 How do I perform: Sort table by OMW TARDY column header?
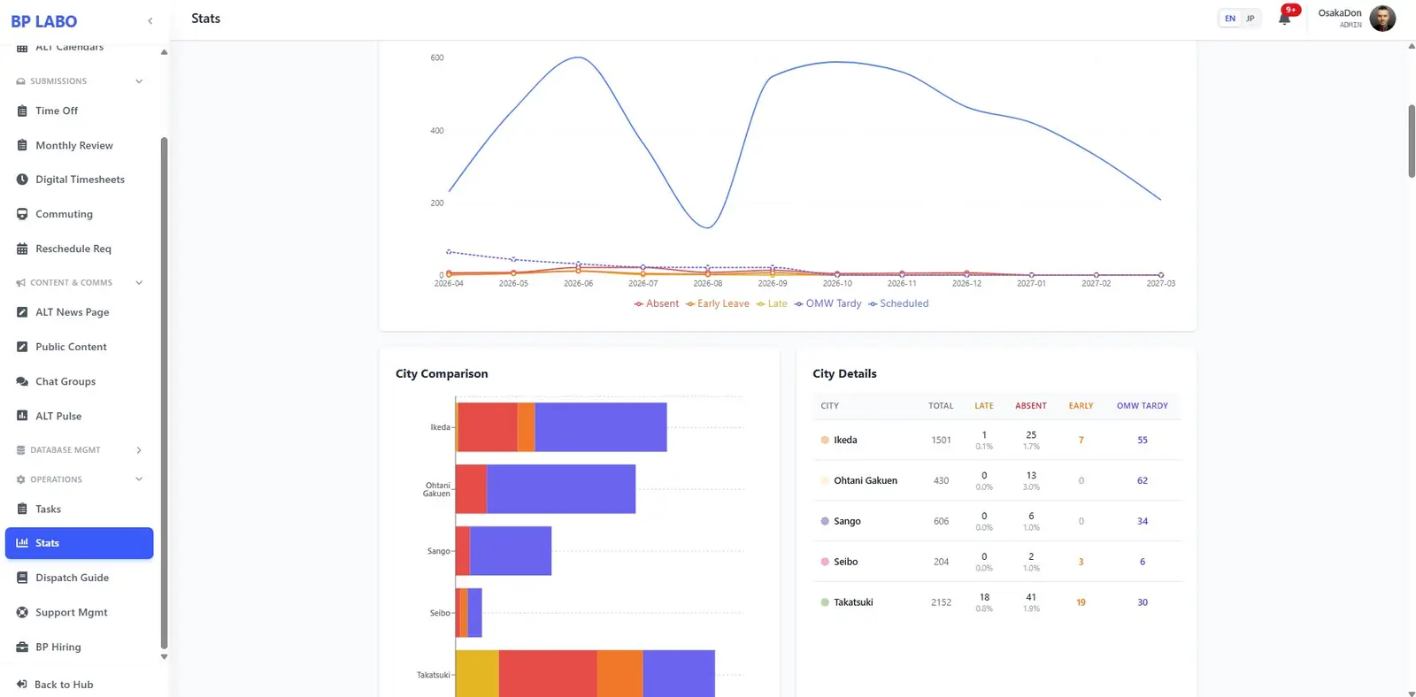[x=1142, y=406]
